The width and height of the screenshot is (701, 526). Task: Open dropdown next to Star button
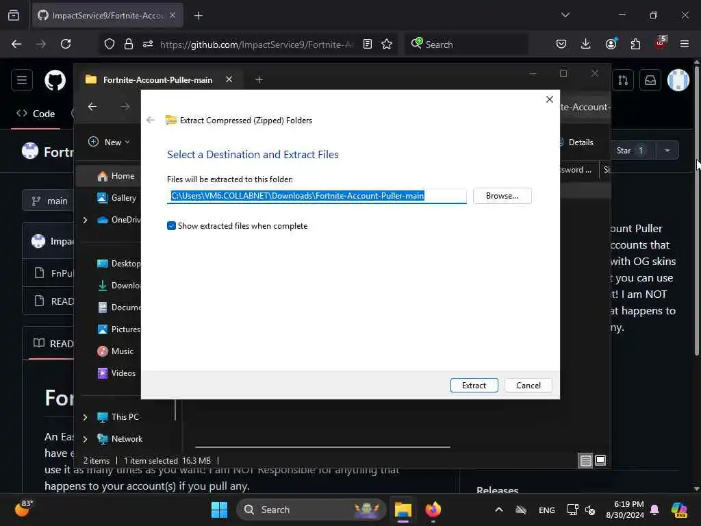tap(667, 151)
